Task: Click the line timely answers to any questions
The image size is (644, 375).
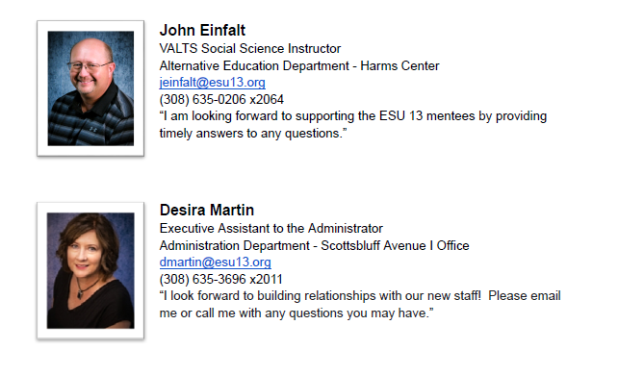Action: click(x=253, y=134)
